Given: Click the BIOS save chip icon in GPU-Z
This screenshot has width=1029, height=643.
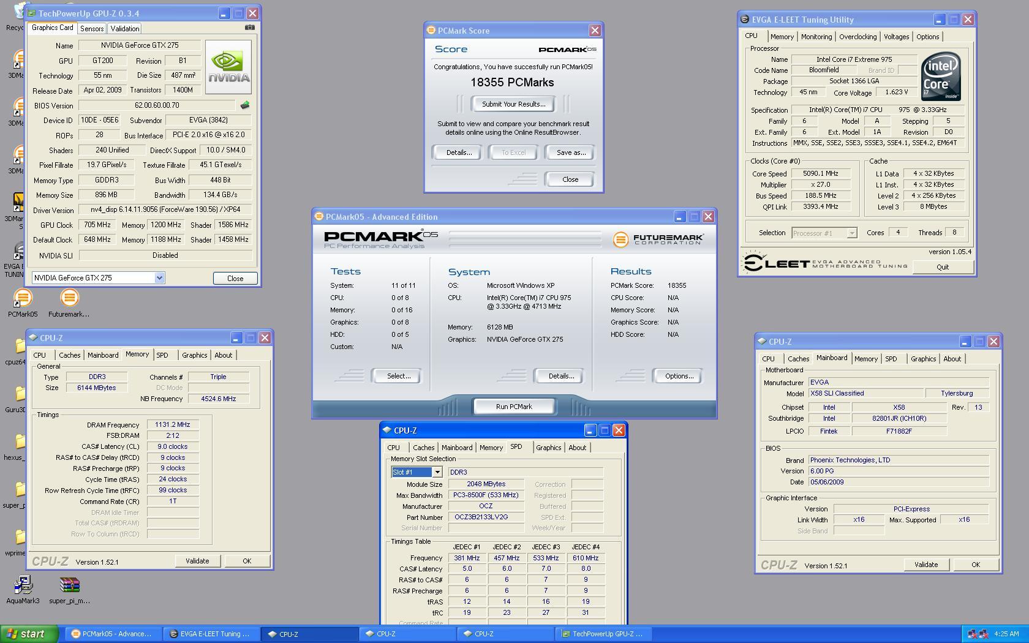Looking at the screenshot, I should pyautogui.click(x=245, y=105).
